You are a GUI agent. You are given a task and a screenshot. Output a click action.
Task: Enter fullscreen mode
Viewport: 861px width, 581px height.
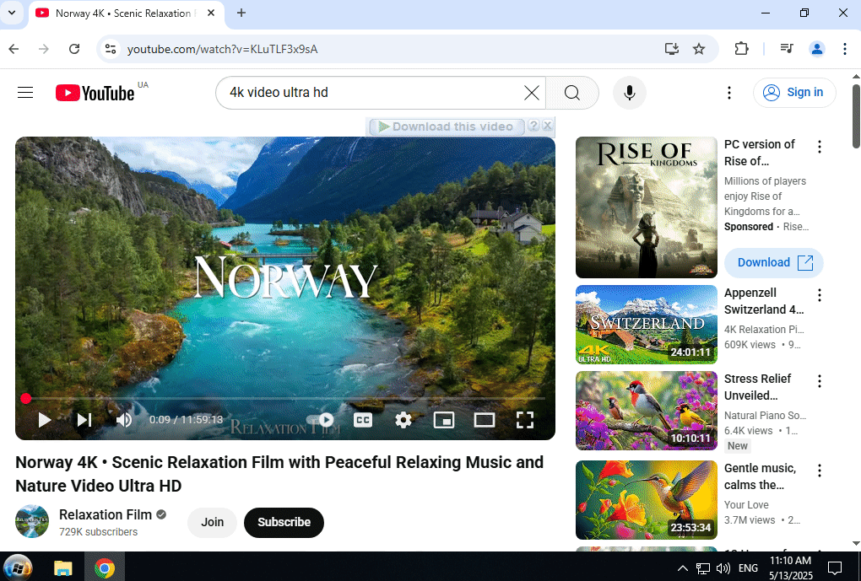coord(525,420)
